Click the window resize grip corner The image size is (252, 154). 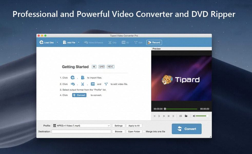[210, 137]
